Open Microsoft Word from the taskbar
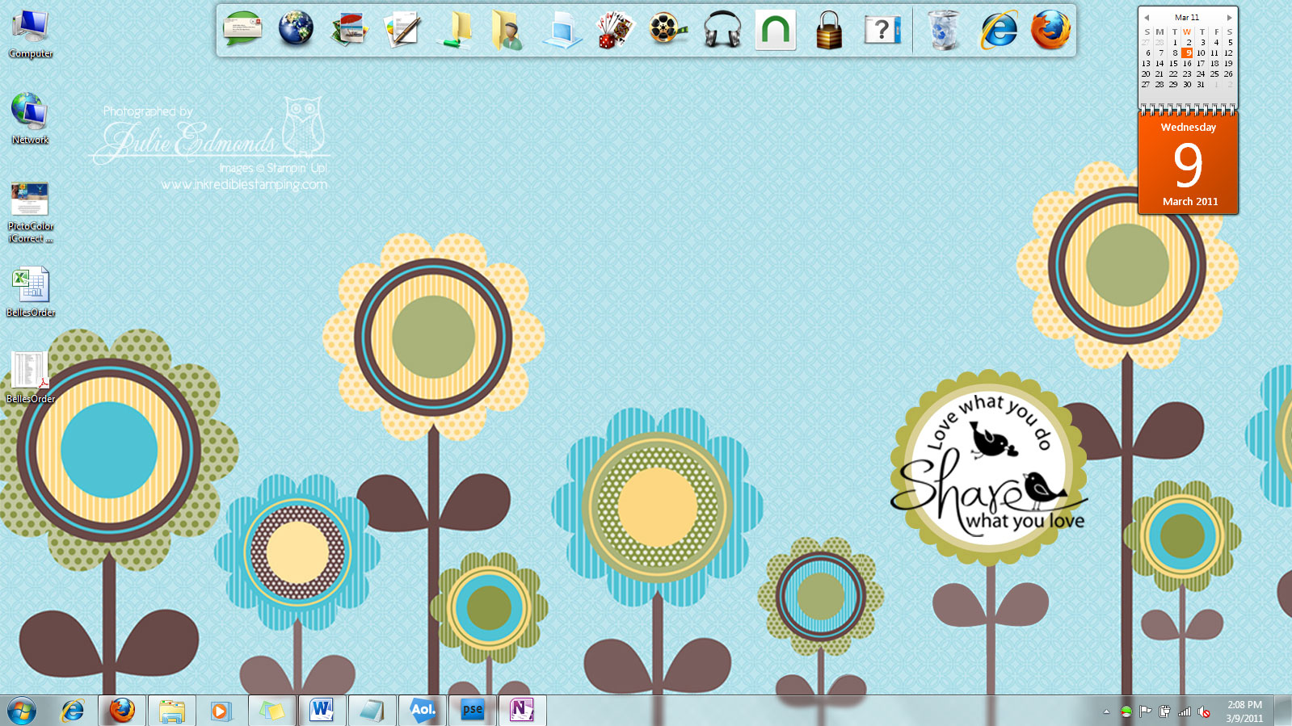Image resolution: width=1292 pixels, height=726 pixels. [322, 711]
